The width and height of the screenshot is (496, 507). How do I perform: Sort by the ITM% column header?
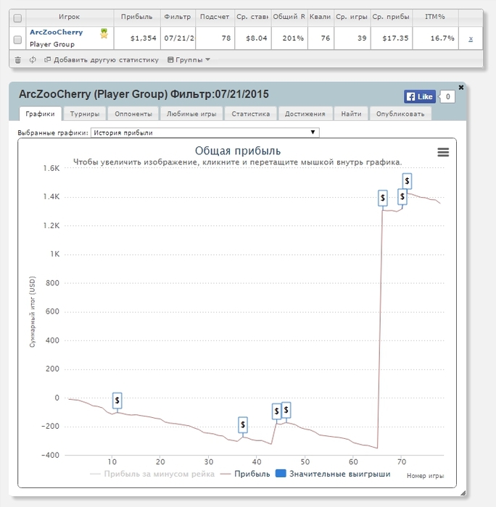coord(435,17)
